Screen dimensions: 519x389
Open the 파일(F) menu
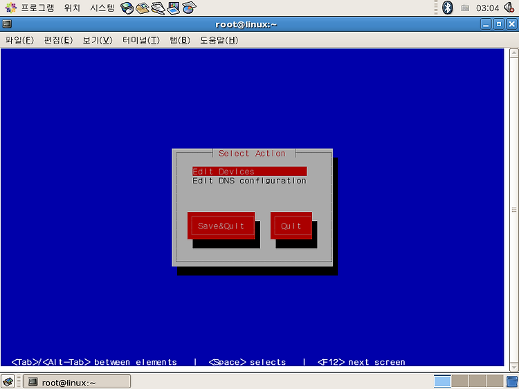click(x=19, y=40)
